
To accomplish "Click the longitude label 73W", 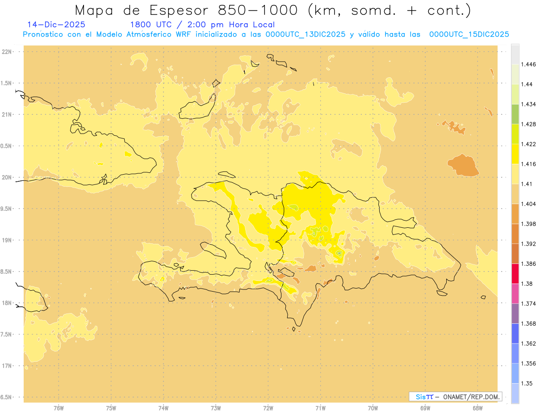I will click(x=216, y=408).
